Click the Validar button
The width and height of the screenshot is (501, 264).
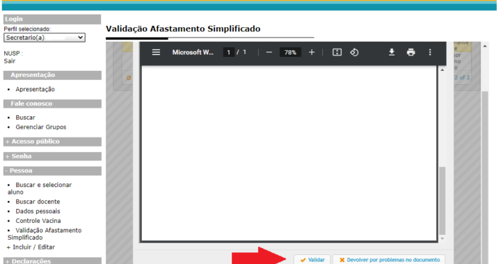tap(312, 260)
